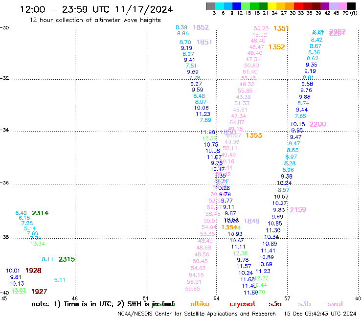Click the 9.88 wave height value
Image resolution: width=362 pixels, height=318 pixels.
(x=305, y=97)
